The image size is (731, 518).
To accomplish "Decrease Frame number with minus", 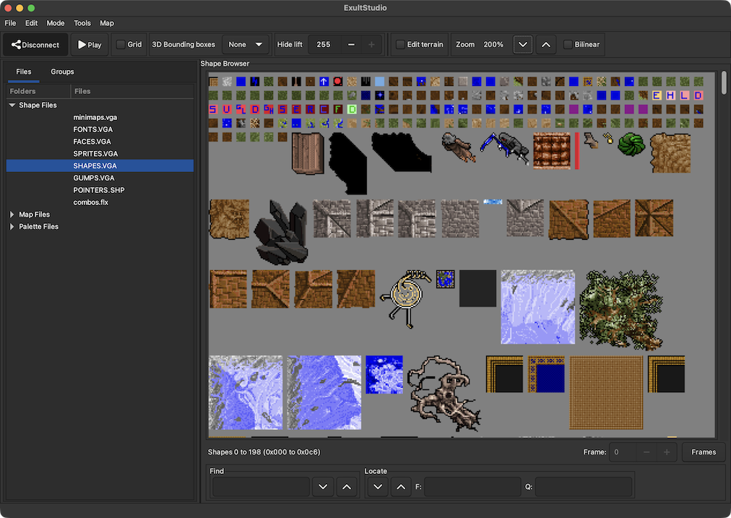I will click(646, 452).
